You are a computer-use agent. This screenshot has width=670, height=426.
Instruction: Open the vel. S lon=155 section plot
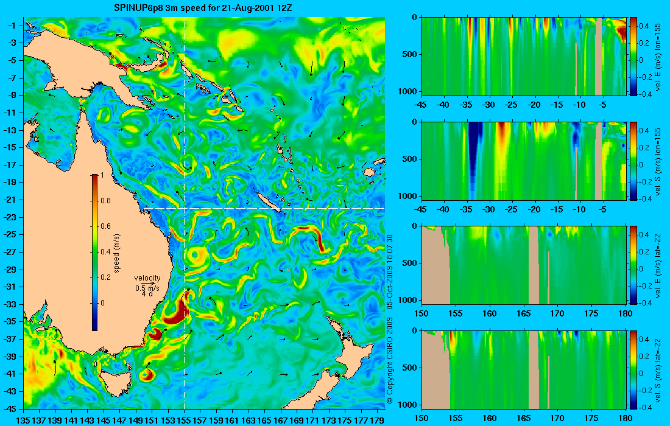point(524,161)
